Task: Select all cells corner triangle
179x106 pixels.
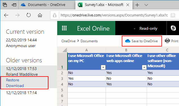Action: click(x=65, y=50)
